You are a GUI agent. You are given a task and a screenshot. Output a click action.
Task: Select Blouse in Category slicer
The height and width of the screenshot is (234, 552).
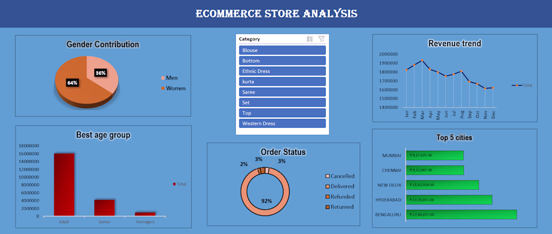point(283,50)
